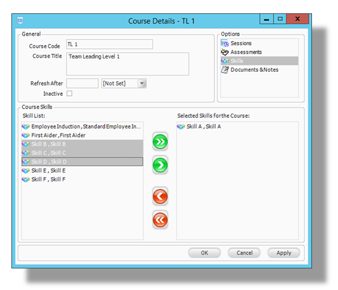Image resolution: width=338 pixels, height=290 pixels.
Task: Click the Sessions option icon
Action: (225, 43)
